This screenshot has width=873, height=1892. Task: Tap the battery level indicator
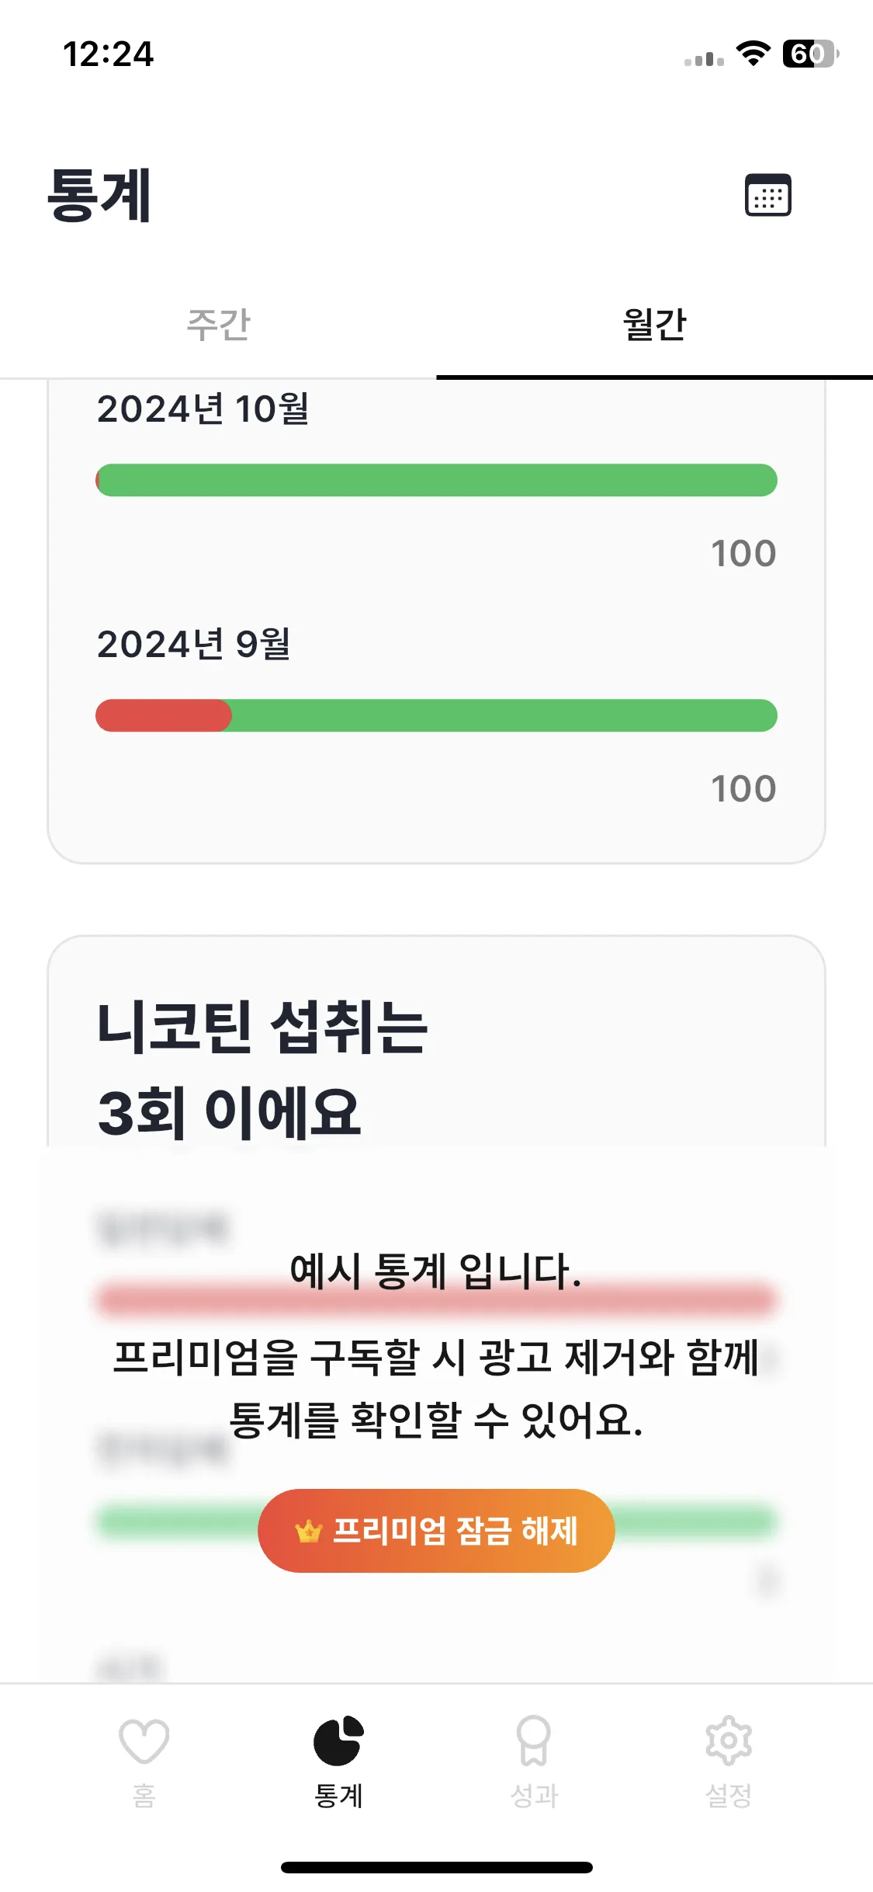[x=809, y=54]
